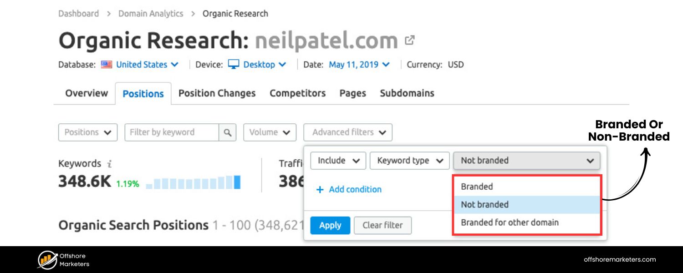Click the magnifying glass search icon
The width and height of the screenshot is (683, 273).
point(227,132)
